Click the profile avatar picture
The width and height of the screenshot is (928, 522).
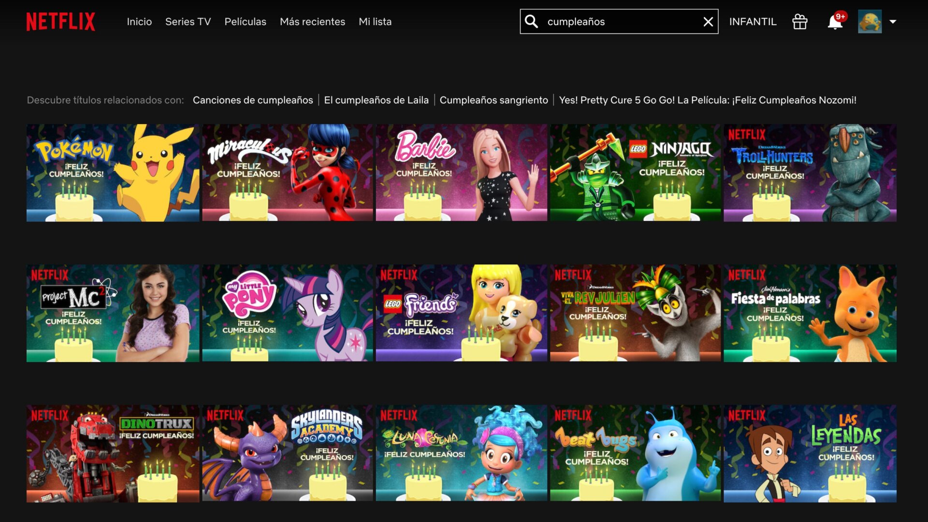[870, 22]
